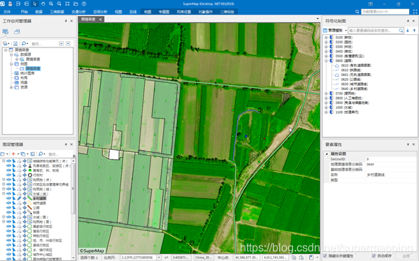419x261 pixels.
Task: Open the 数据 ribbon tab
Action: (39, 12)
